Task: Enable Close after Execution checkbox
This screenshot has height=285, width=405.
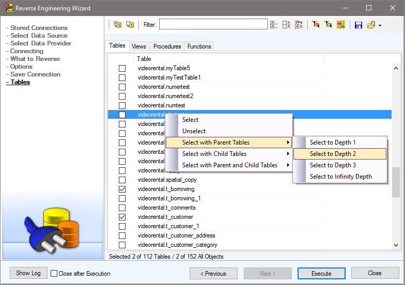Action: 54,274
